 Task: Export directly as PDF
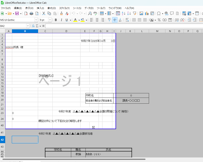pyautogui.click(x=26, y=13)
